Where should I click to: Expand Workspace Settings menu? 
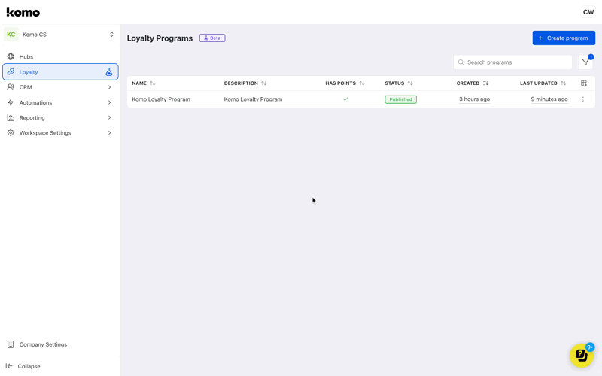60,133
